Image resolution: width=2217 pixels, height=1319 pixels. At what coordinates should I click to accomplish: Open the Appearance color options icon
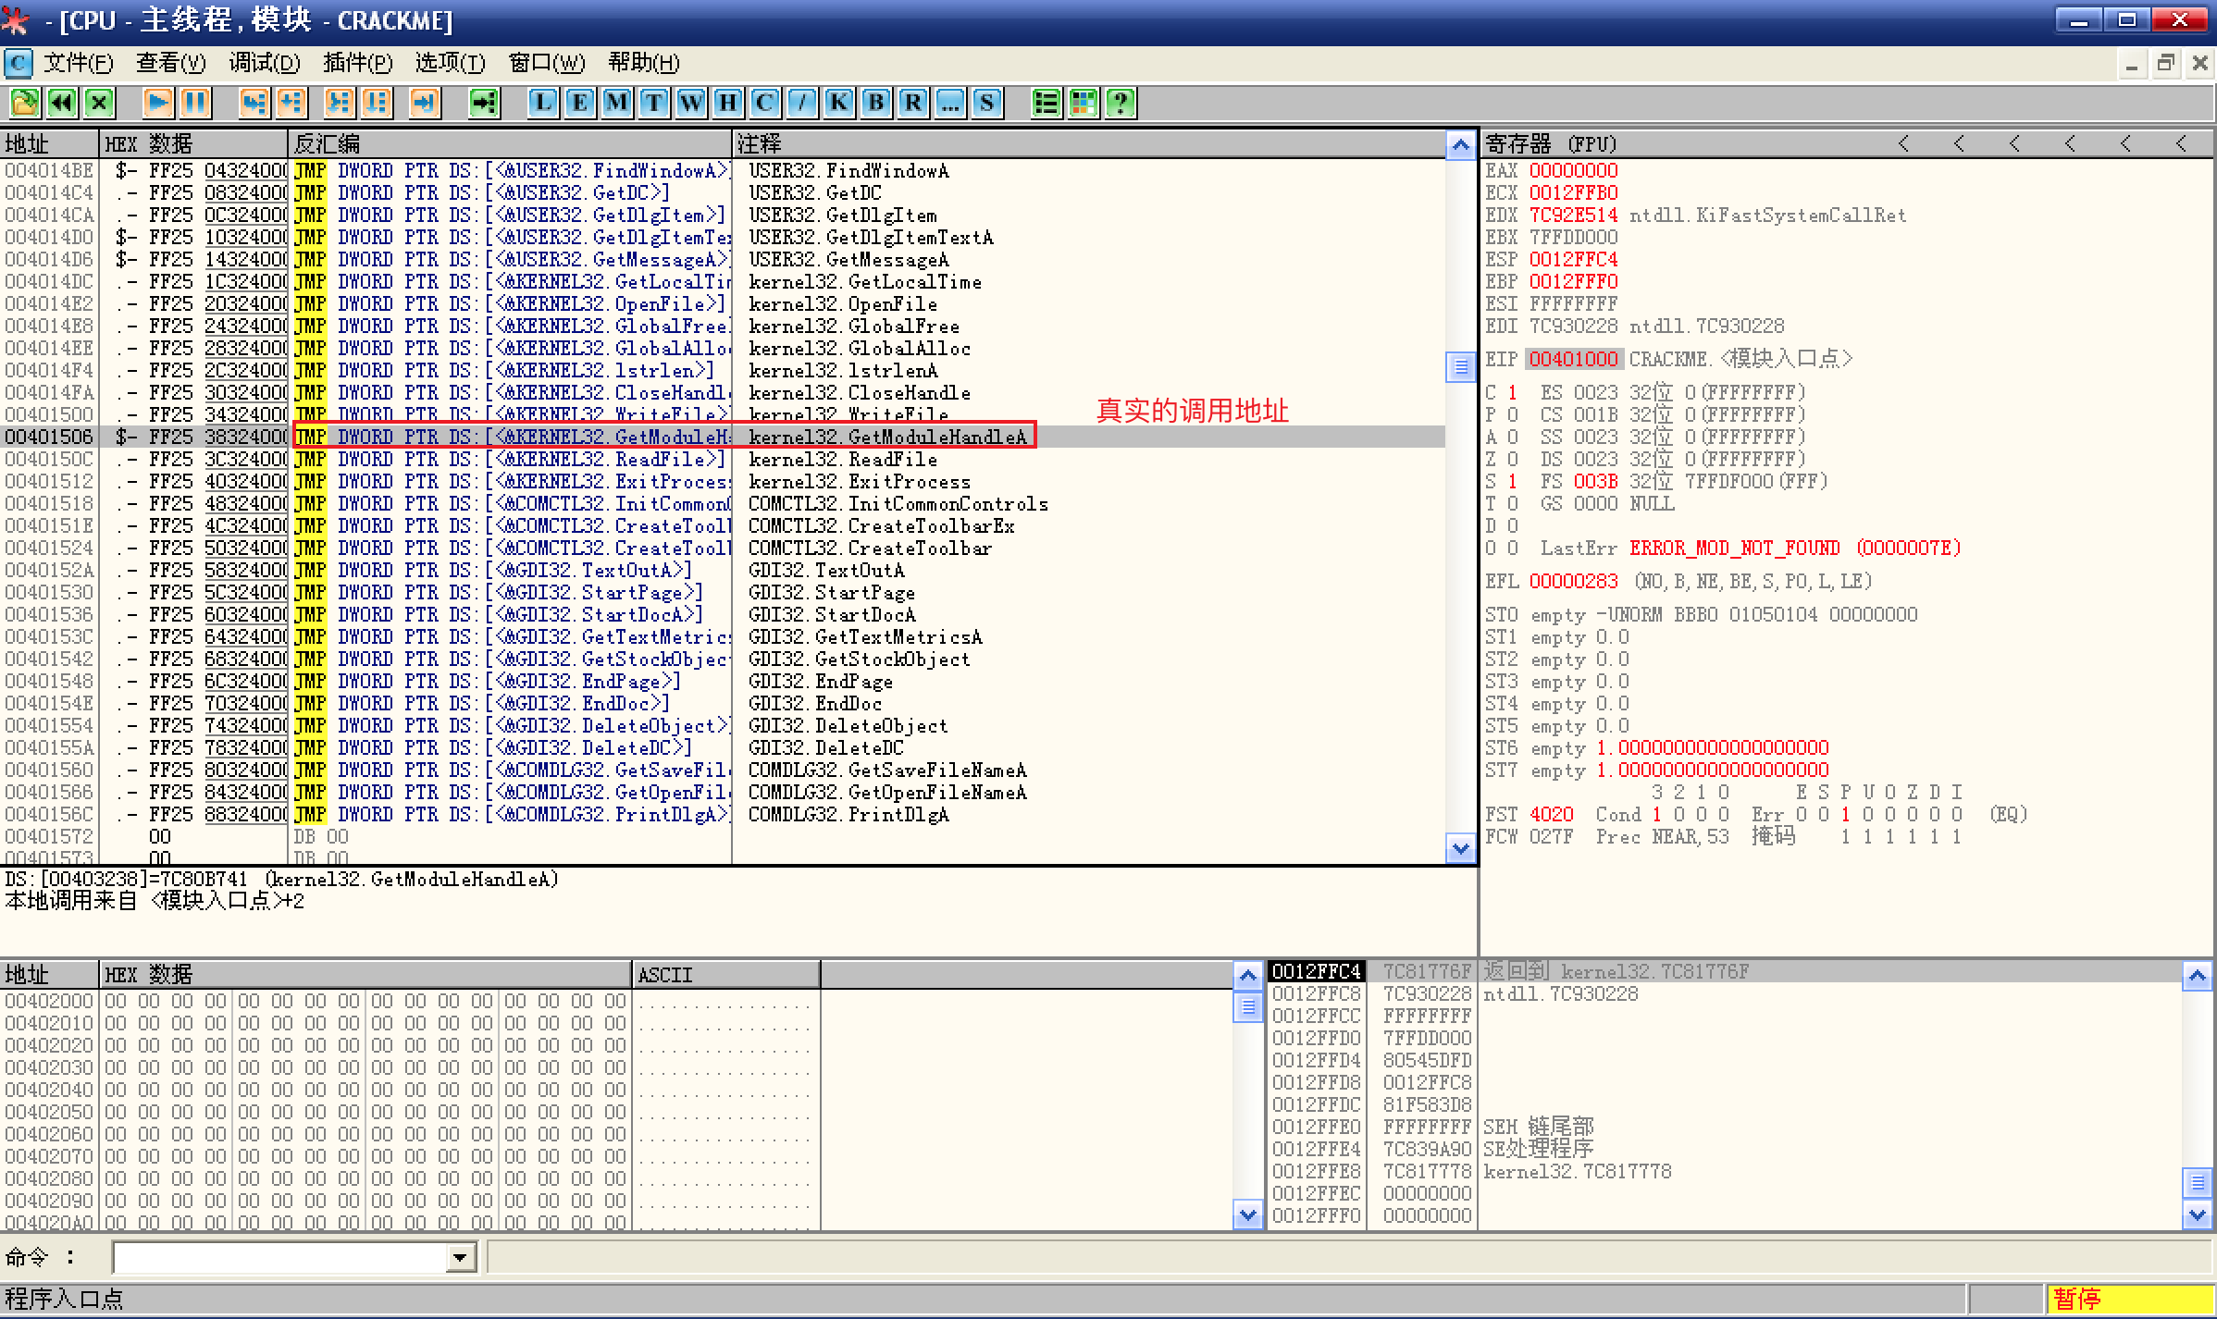click(x=1083, y=103)
